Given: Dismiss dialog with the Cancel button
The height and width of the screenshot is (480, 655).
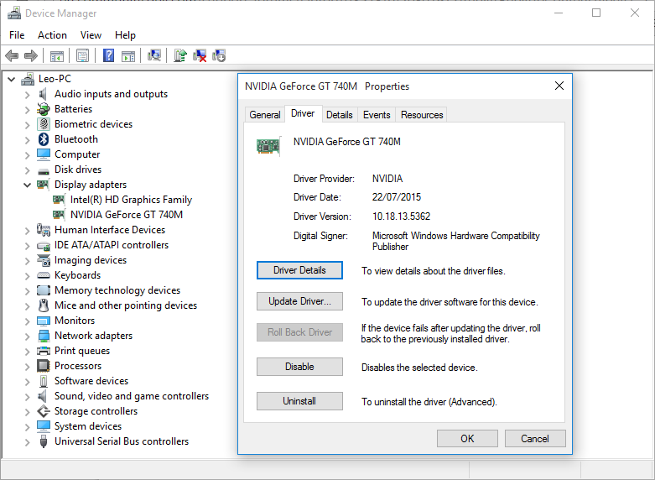Looking at the screenshot, I should [535, 439].
